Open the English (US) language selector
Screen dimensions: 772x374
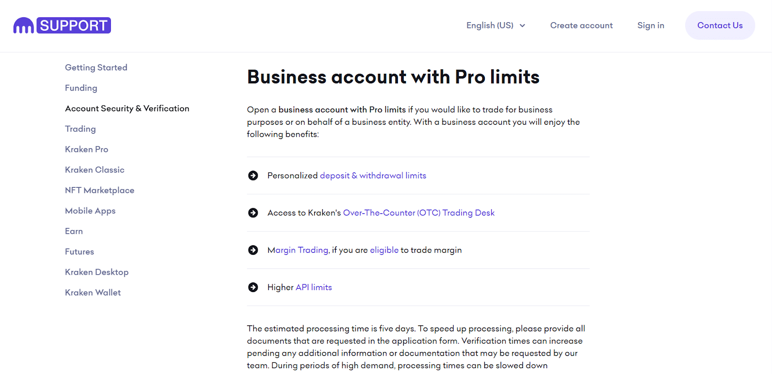pos(496,26)
